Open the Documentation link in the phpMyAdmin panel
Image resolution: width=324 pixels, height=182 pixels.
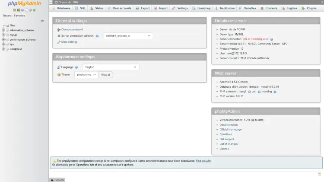pos(229,125)
